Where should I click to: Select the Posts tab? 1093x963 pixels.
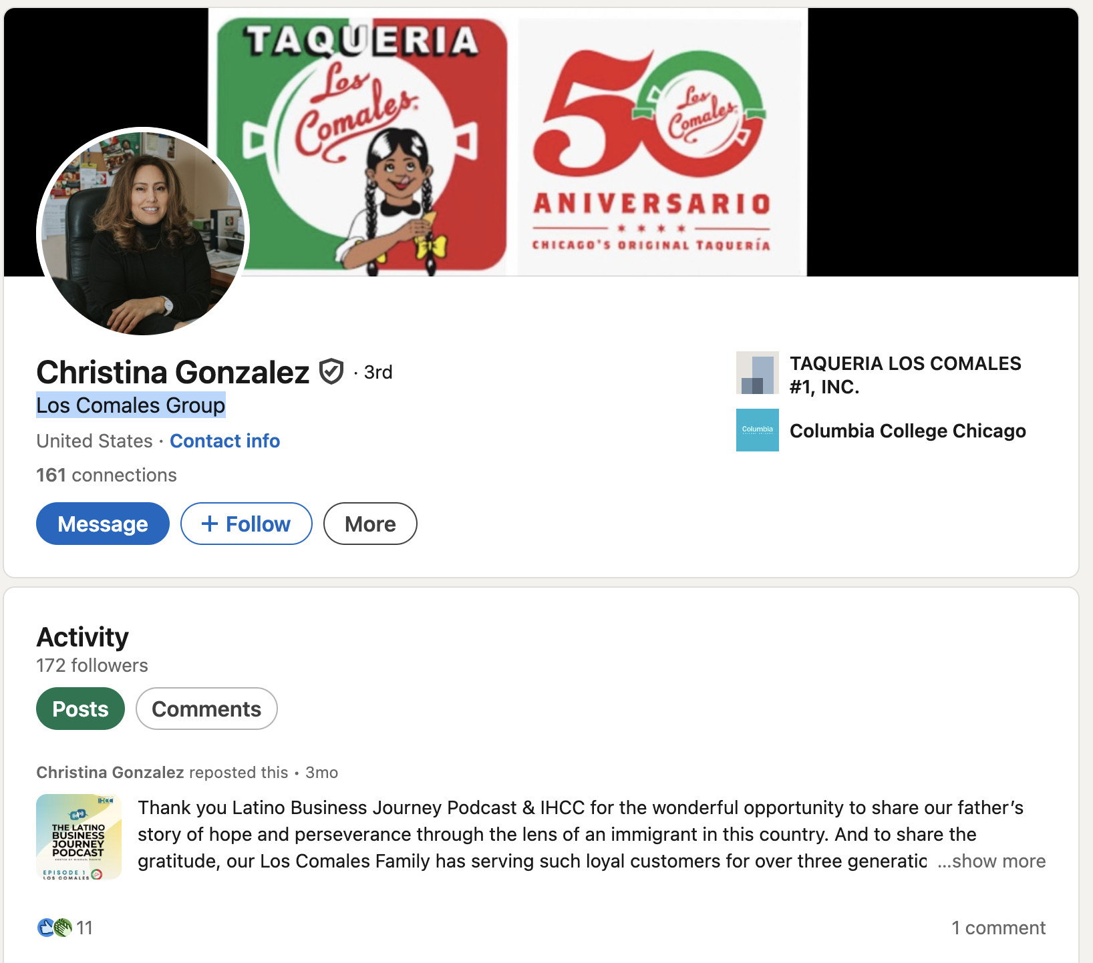80,709
